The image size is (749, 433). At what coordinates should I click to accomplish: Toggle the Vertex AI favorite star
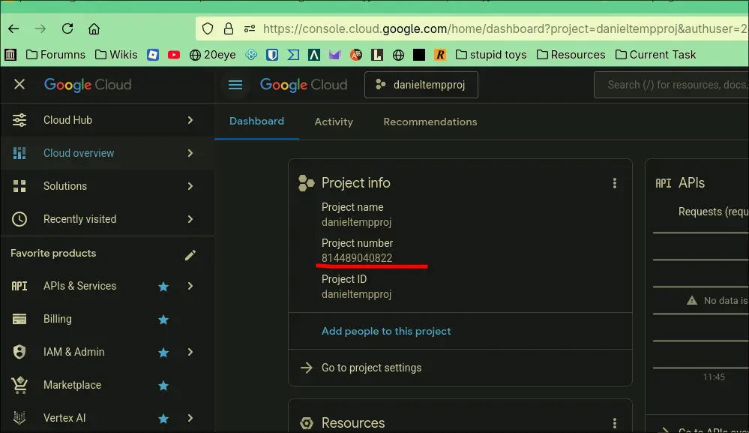tap(163, 418)
